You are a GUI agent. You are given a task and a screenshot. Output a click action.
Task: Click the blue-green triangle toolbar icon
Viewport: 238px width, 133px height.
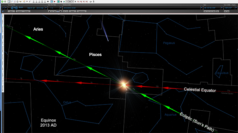(64, 1)
